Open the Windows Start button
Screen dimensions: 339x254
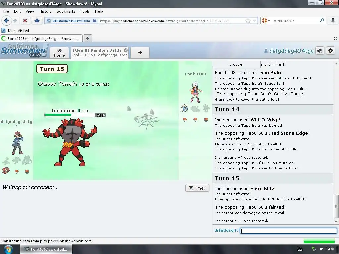click(x=8, y=249)
